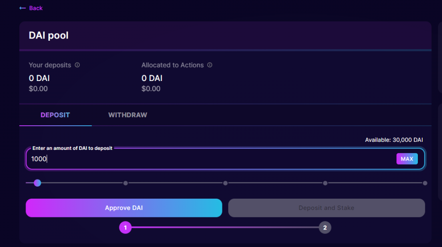
Task: Click the 0 DAI value under Allocated to Actions
Action: pos(152,78)
